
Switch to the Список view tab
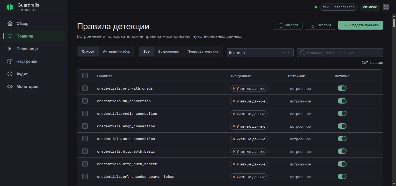(88, 51)
